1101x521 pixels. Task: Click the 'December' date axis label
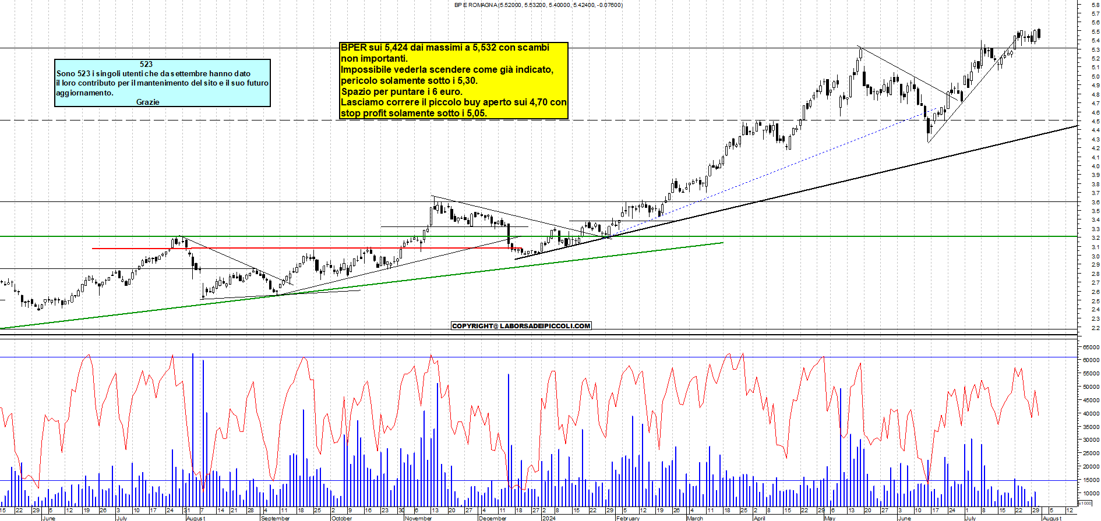pyautogui.click(x=493, y=518)
